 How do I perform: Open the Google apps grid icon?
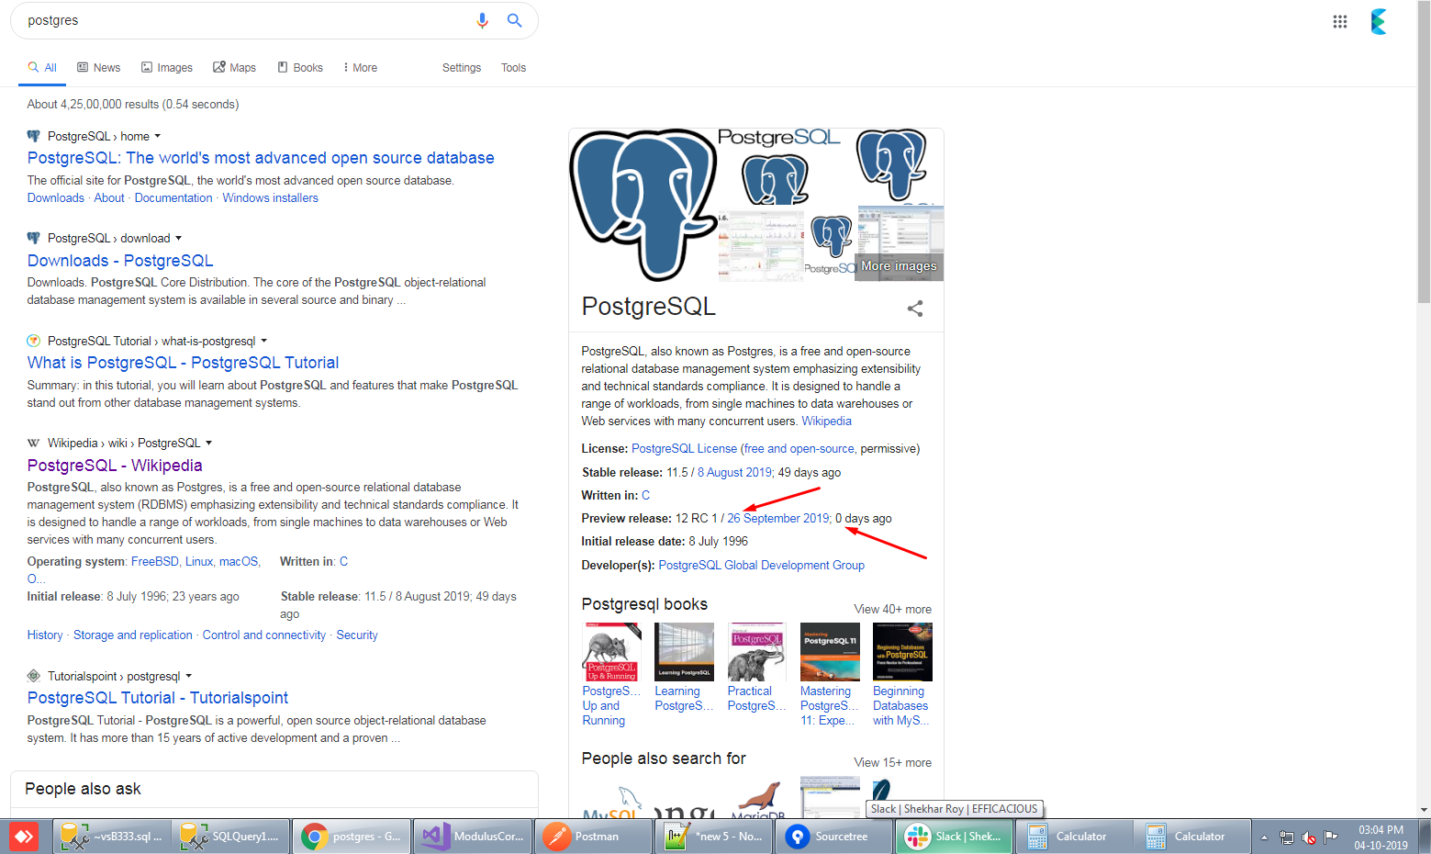(x=1339, y=21)
